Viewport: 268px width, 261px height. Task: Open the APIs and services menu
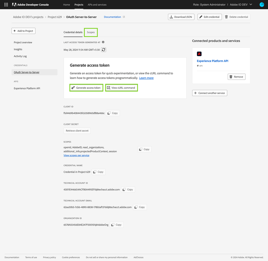pos(97,5)
